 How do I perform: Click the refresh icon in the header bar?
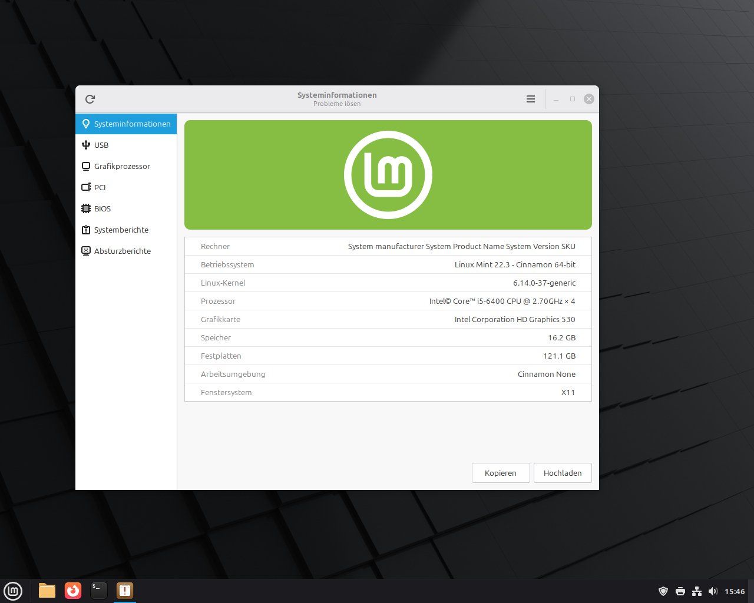90,99
